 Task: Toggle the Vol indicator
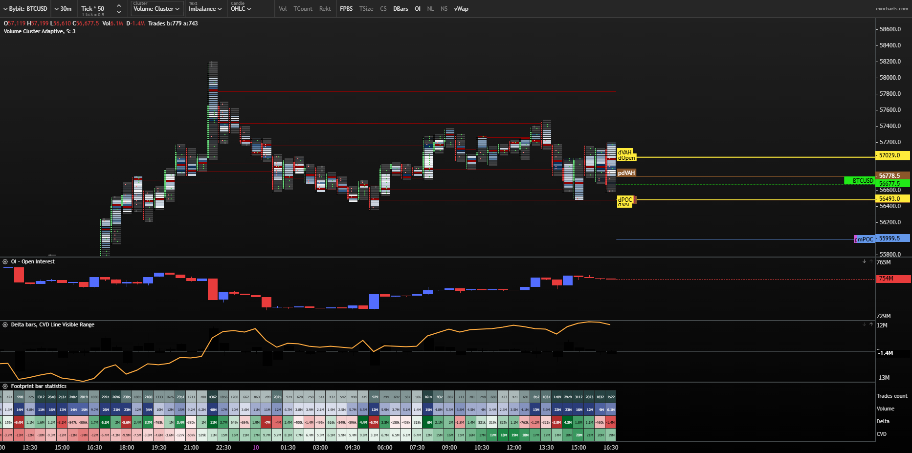click(283, 9)
